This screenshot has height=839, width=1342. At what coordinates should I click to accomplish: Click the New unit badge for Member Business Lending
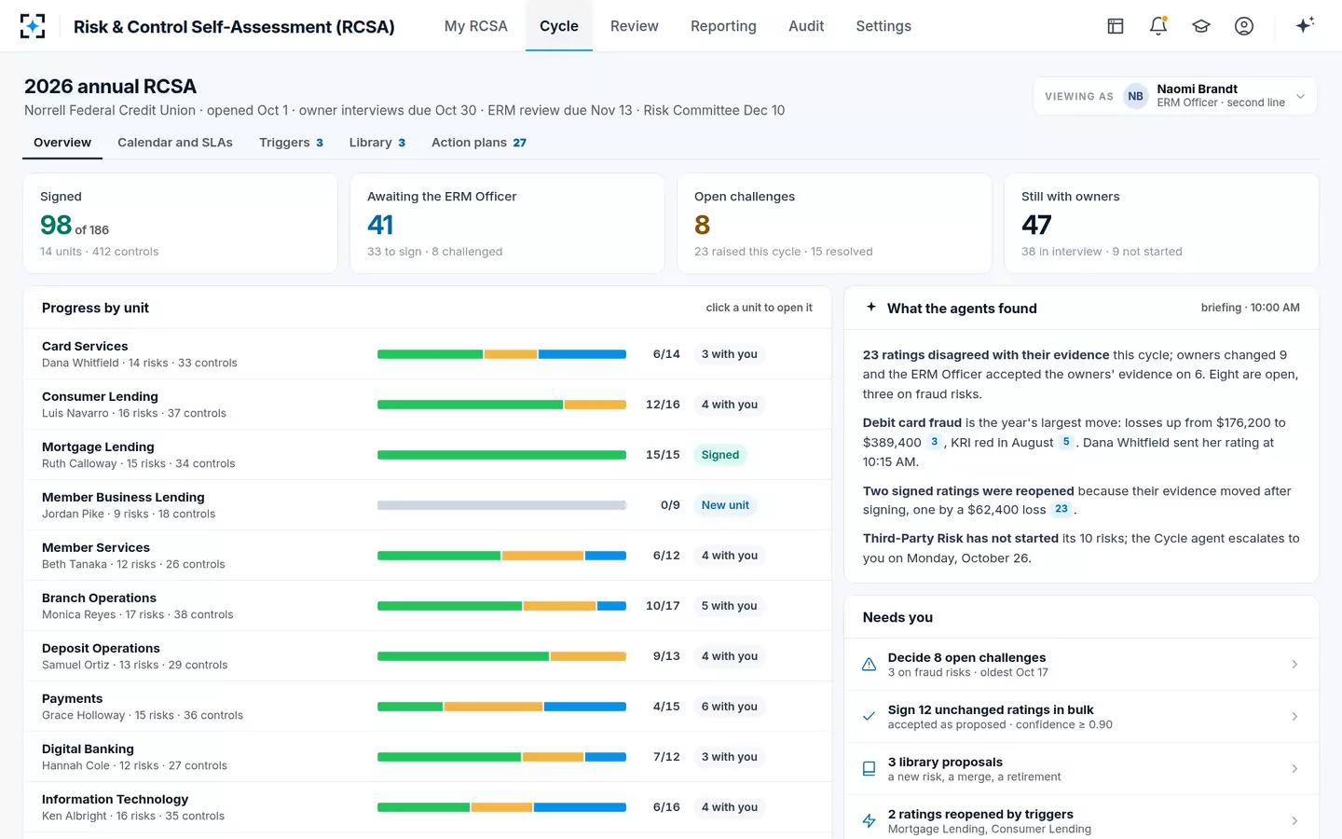coord(725,505)
